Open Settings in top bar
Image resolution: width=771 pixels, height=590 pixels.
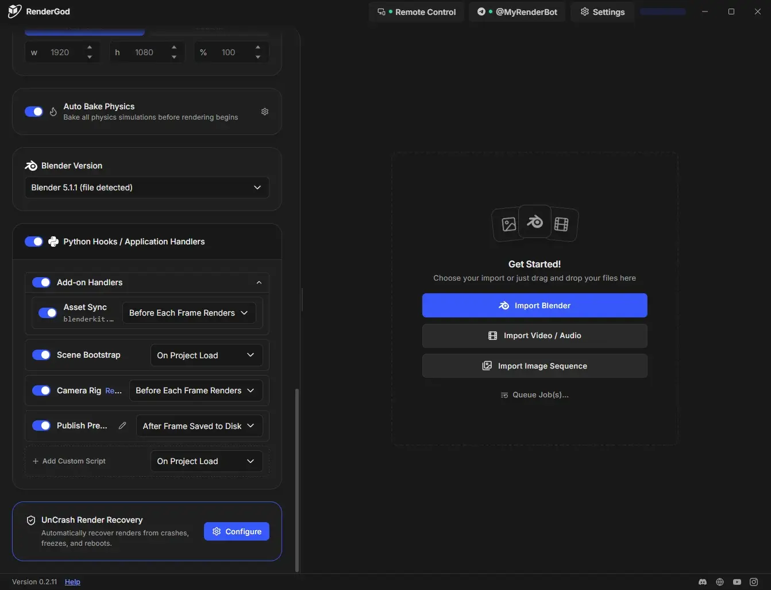(x=603, y=12)
